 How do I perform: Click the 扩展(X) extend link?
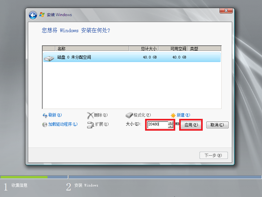click(102, 124)
